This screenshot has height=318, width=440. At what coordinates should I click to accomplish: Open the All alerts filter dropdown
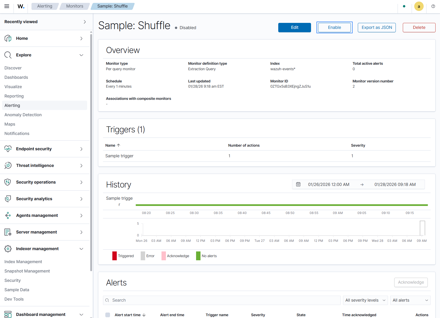click(x=410, y=300)
